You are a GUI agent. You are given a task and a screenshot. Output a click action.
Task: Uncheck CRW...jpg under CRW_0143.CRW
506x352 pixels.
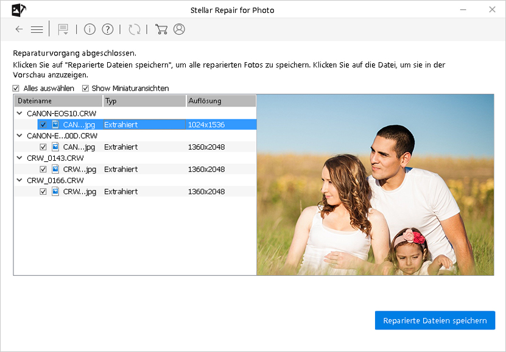pos(43,169)
